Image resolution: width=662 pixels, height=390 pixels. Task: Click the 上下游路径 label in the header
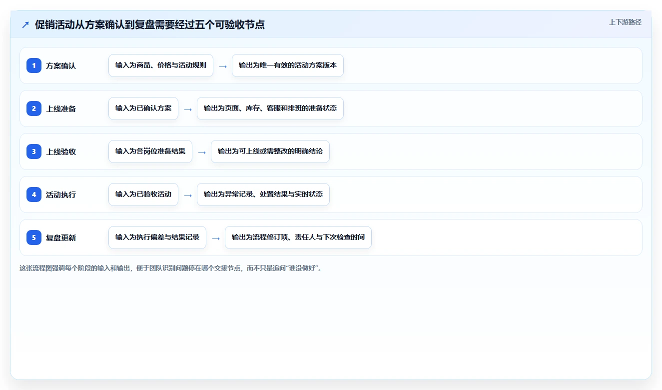[x=625, y=22]
